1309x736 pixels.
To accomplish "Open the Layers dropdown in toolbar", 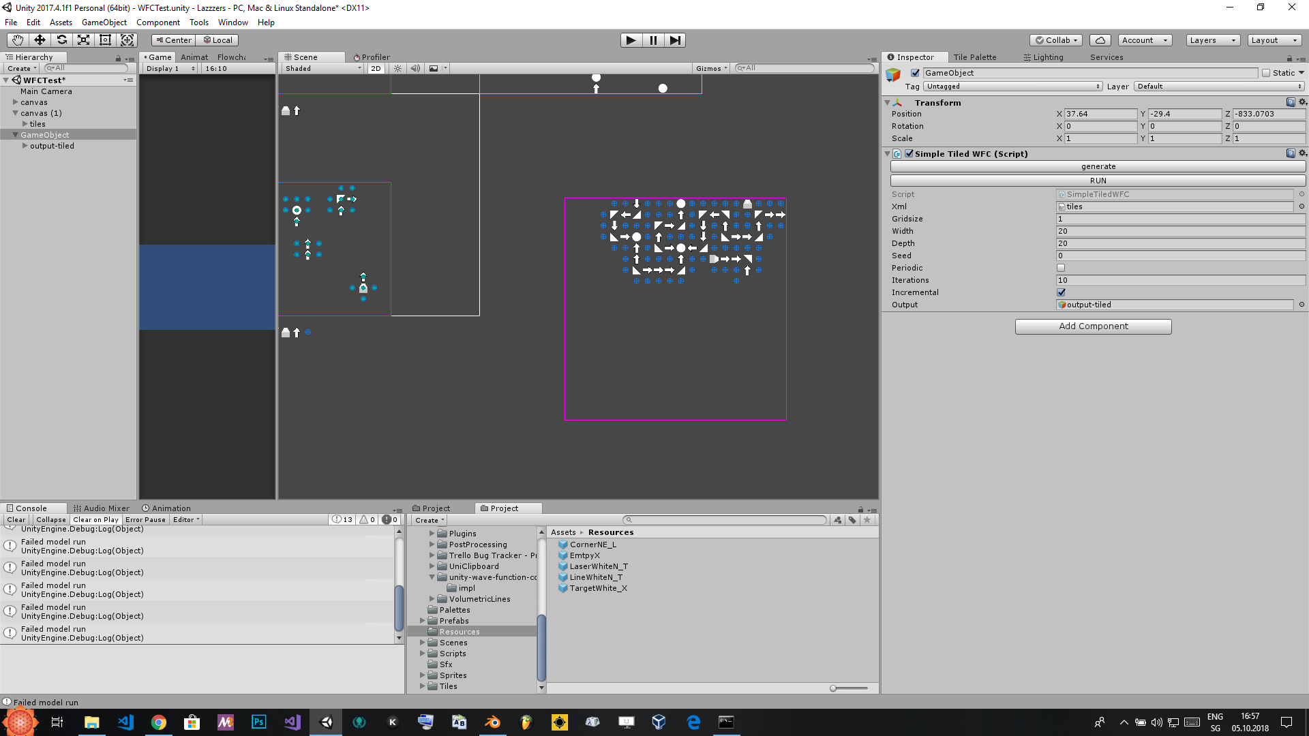I will pos(1213,40).
